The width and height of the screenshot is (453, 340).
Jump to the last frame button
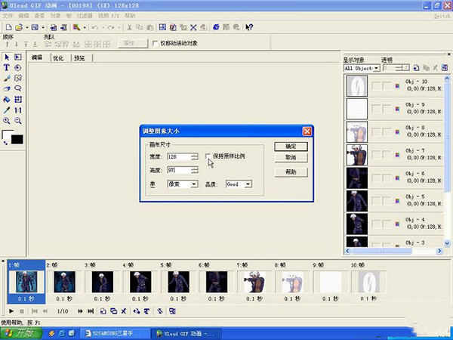point(91,311)
